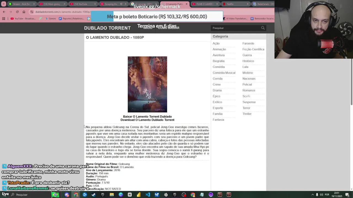Open the Crime category
Viewport: 353px width, 198px height.
[216, 84]
